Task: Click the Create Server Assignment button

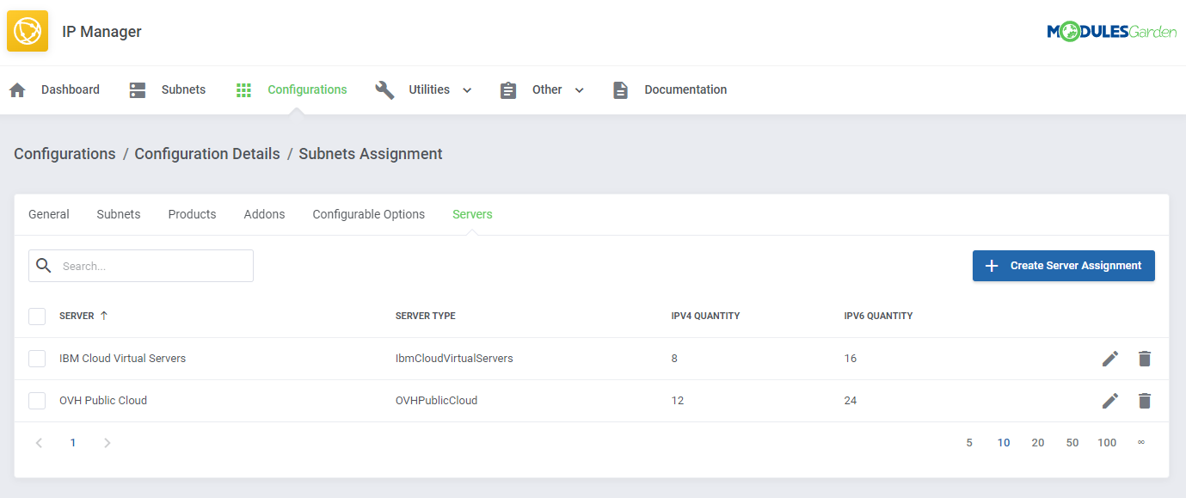Action: (x=1064, y=265)
